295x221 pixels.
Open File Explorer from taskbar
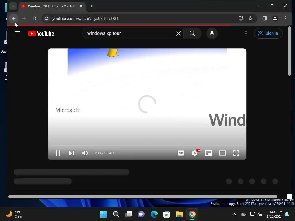point(179,214)
